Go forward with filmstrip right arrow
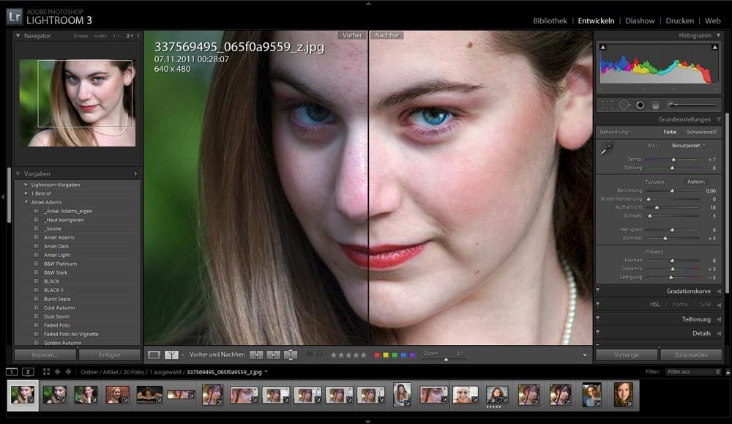Screen dimensions: 732x424 click(68, 372)
